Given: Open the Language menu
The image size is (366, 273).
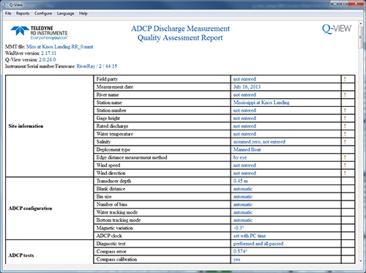Looking at the screenshot, I should [65, 13].
